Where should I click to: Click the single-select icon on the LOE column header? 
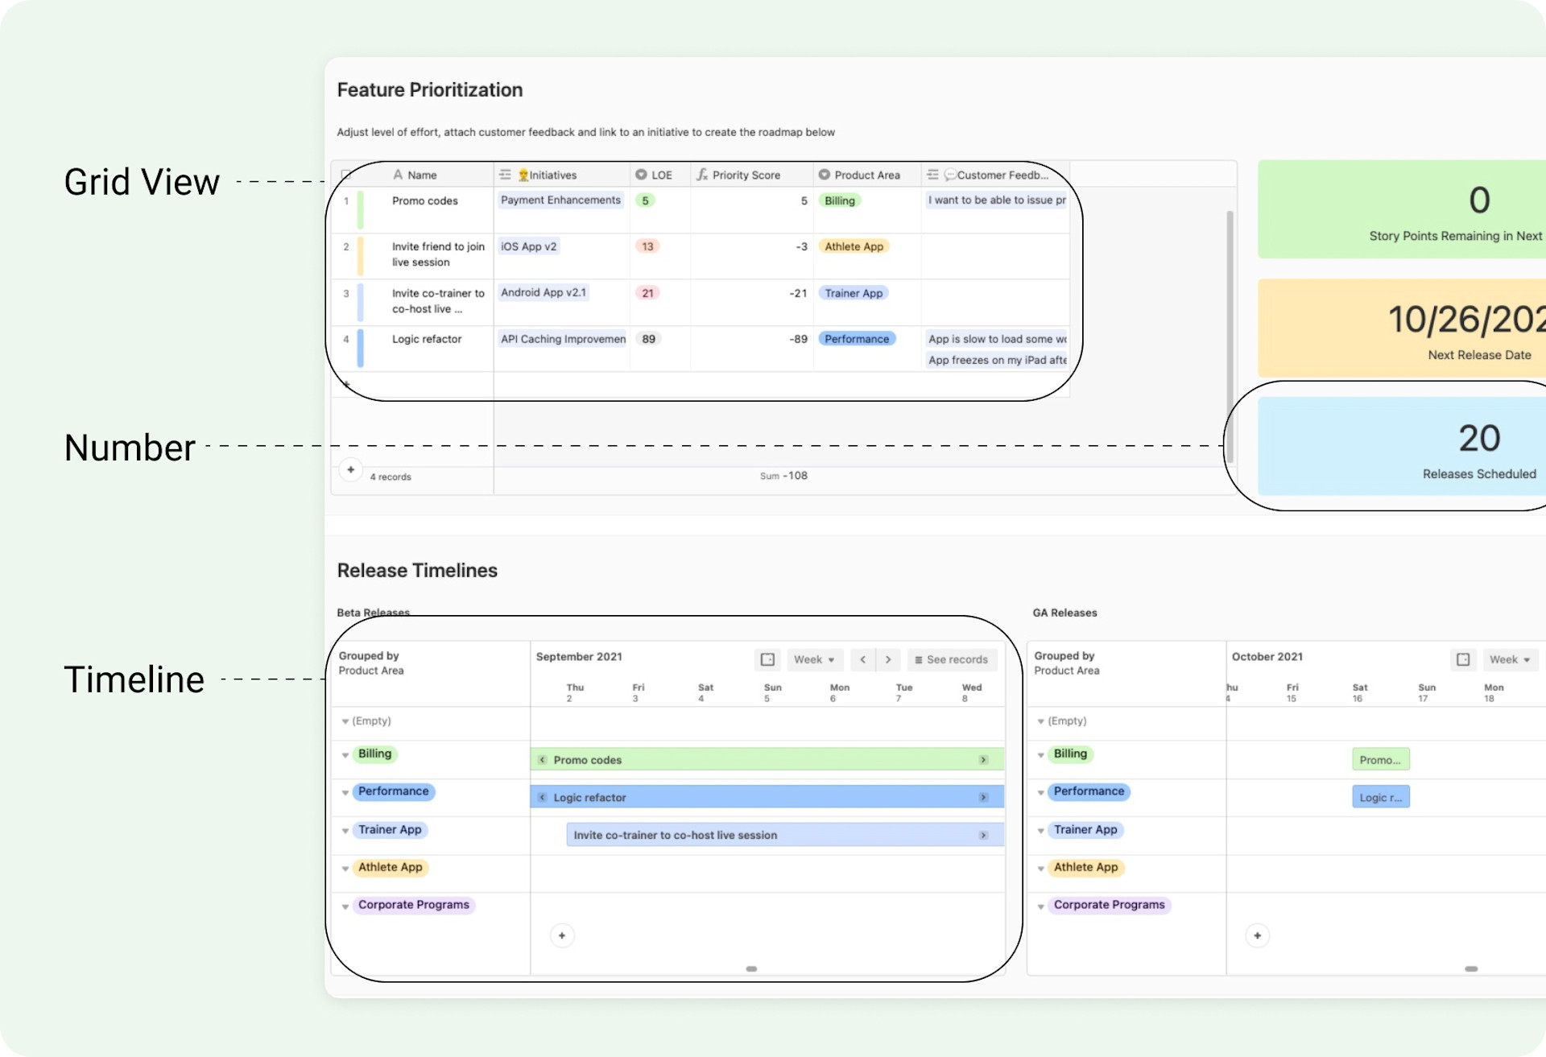tap(640, 174)
